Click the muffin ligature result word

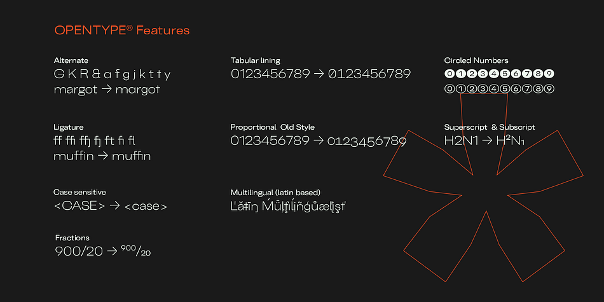(x=132, y=156)
